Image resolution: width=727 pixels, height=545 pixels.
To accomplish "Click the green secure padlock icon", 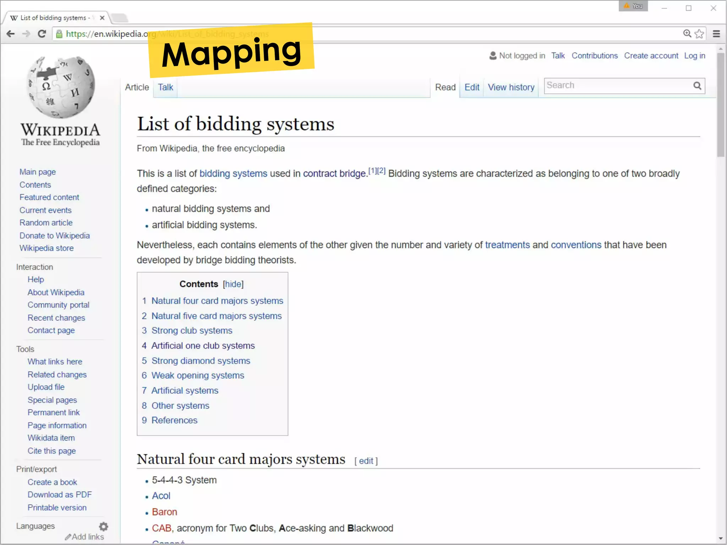I will tap(59, 34).
